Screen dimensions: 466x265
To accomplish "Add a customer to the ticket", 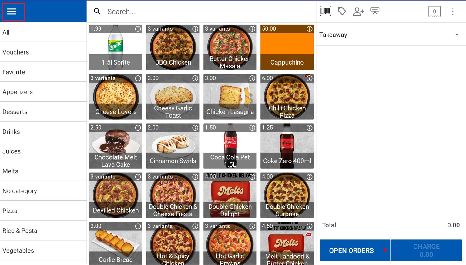I will click(x=358, y=12).
